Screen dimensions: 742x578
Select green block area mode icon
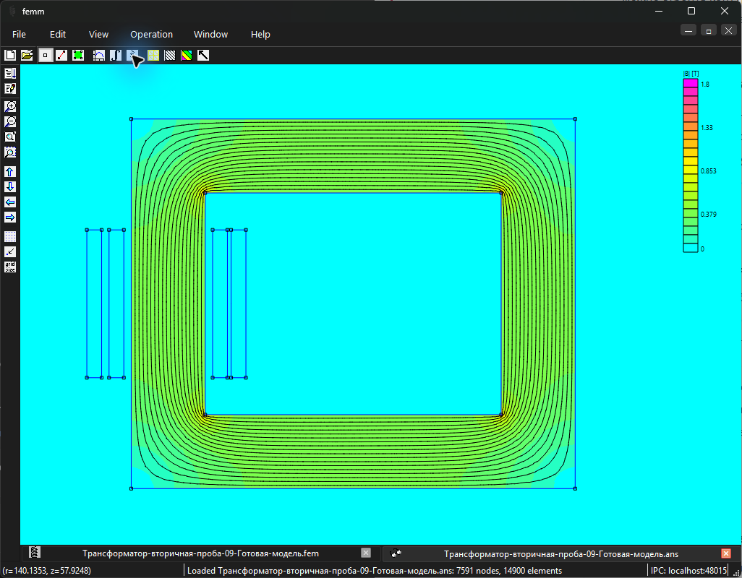(x=78, y=56)
